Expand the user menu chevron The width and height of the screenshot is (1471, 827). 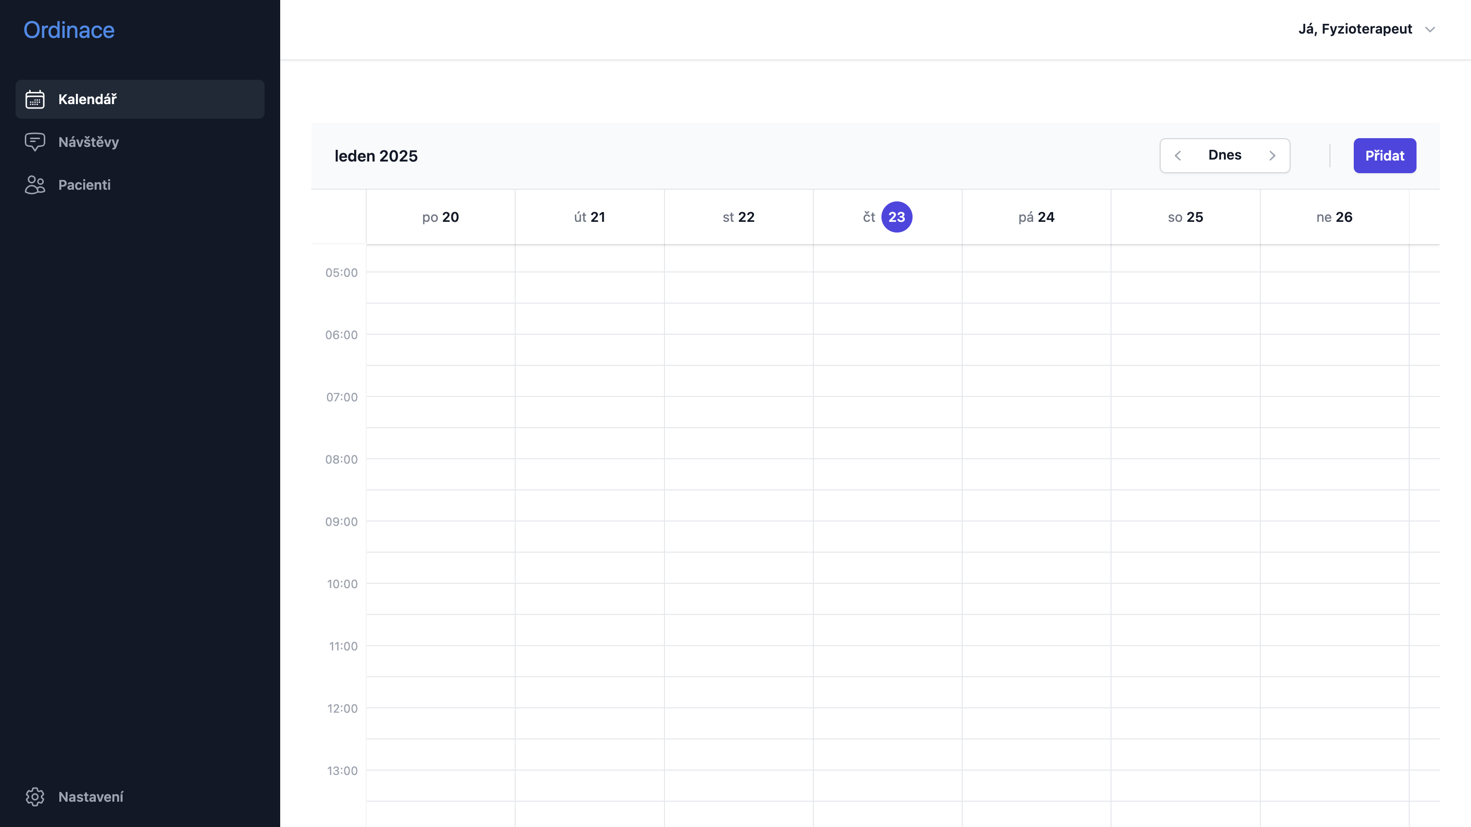pos(1430,30)
